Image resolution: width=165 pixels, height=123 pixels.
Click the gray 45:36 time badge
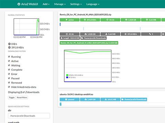[x=69, y=34]
